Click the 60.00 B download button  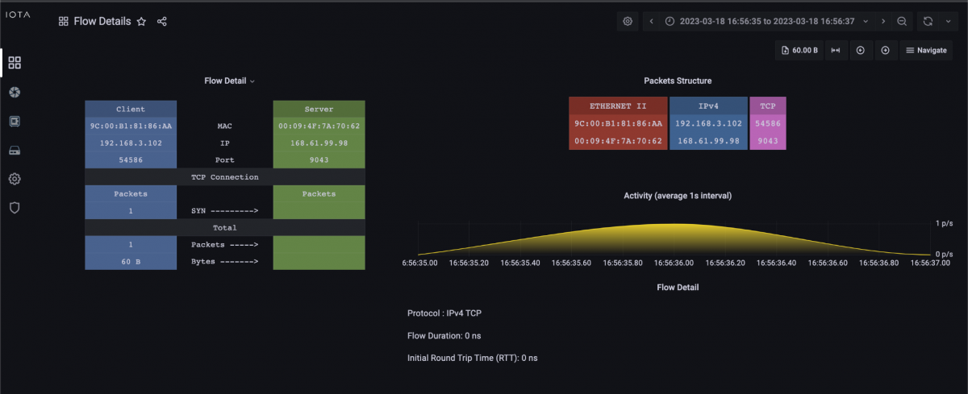(799, 51)
